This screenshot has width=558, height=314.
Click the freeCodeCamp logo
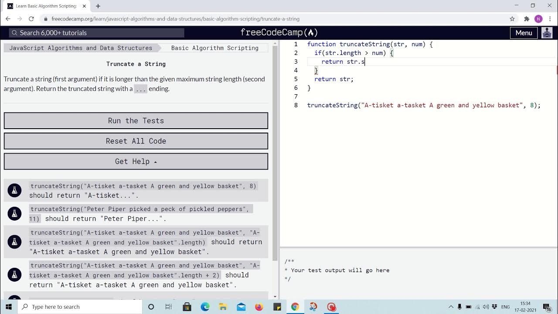pos(279,33)
